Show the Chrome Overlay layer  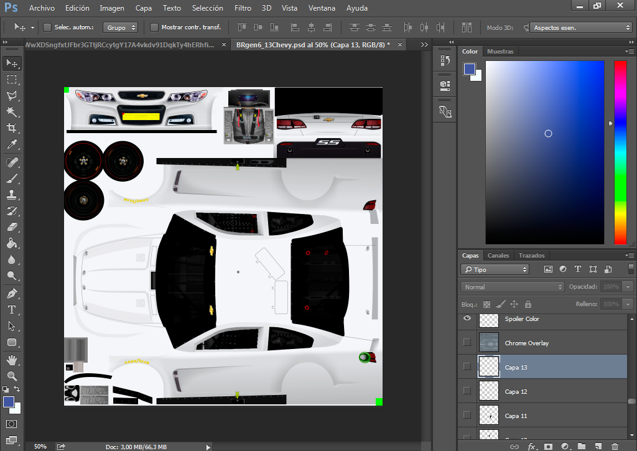tap(467, 342)
